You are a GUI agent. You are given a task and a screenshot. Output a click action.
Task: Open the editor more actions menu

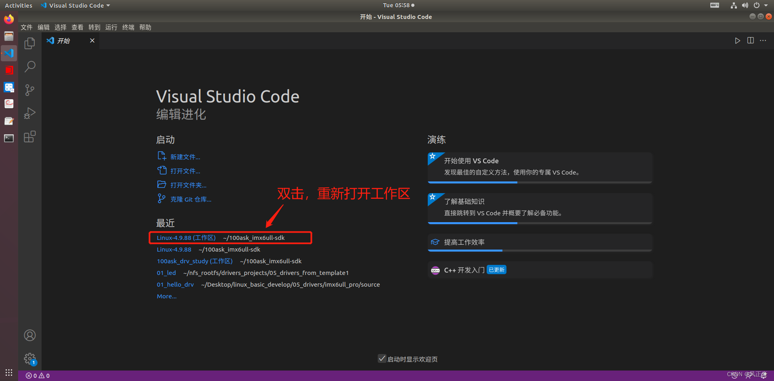[763, 40]
